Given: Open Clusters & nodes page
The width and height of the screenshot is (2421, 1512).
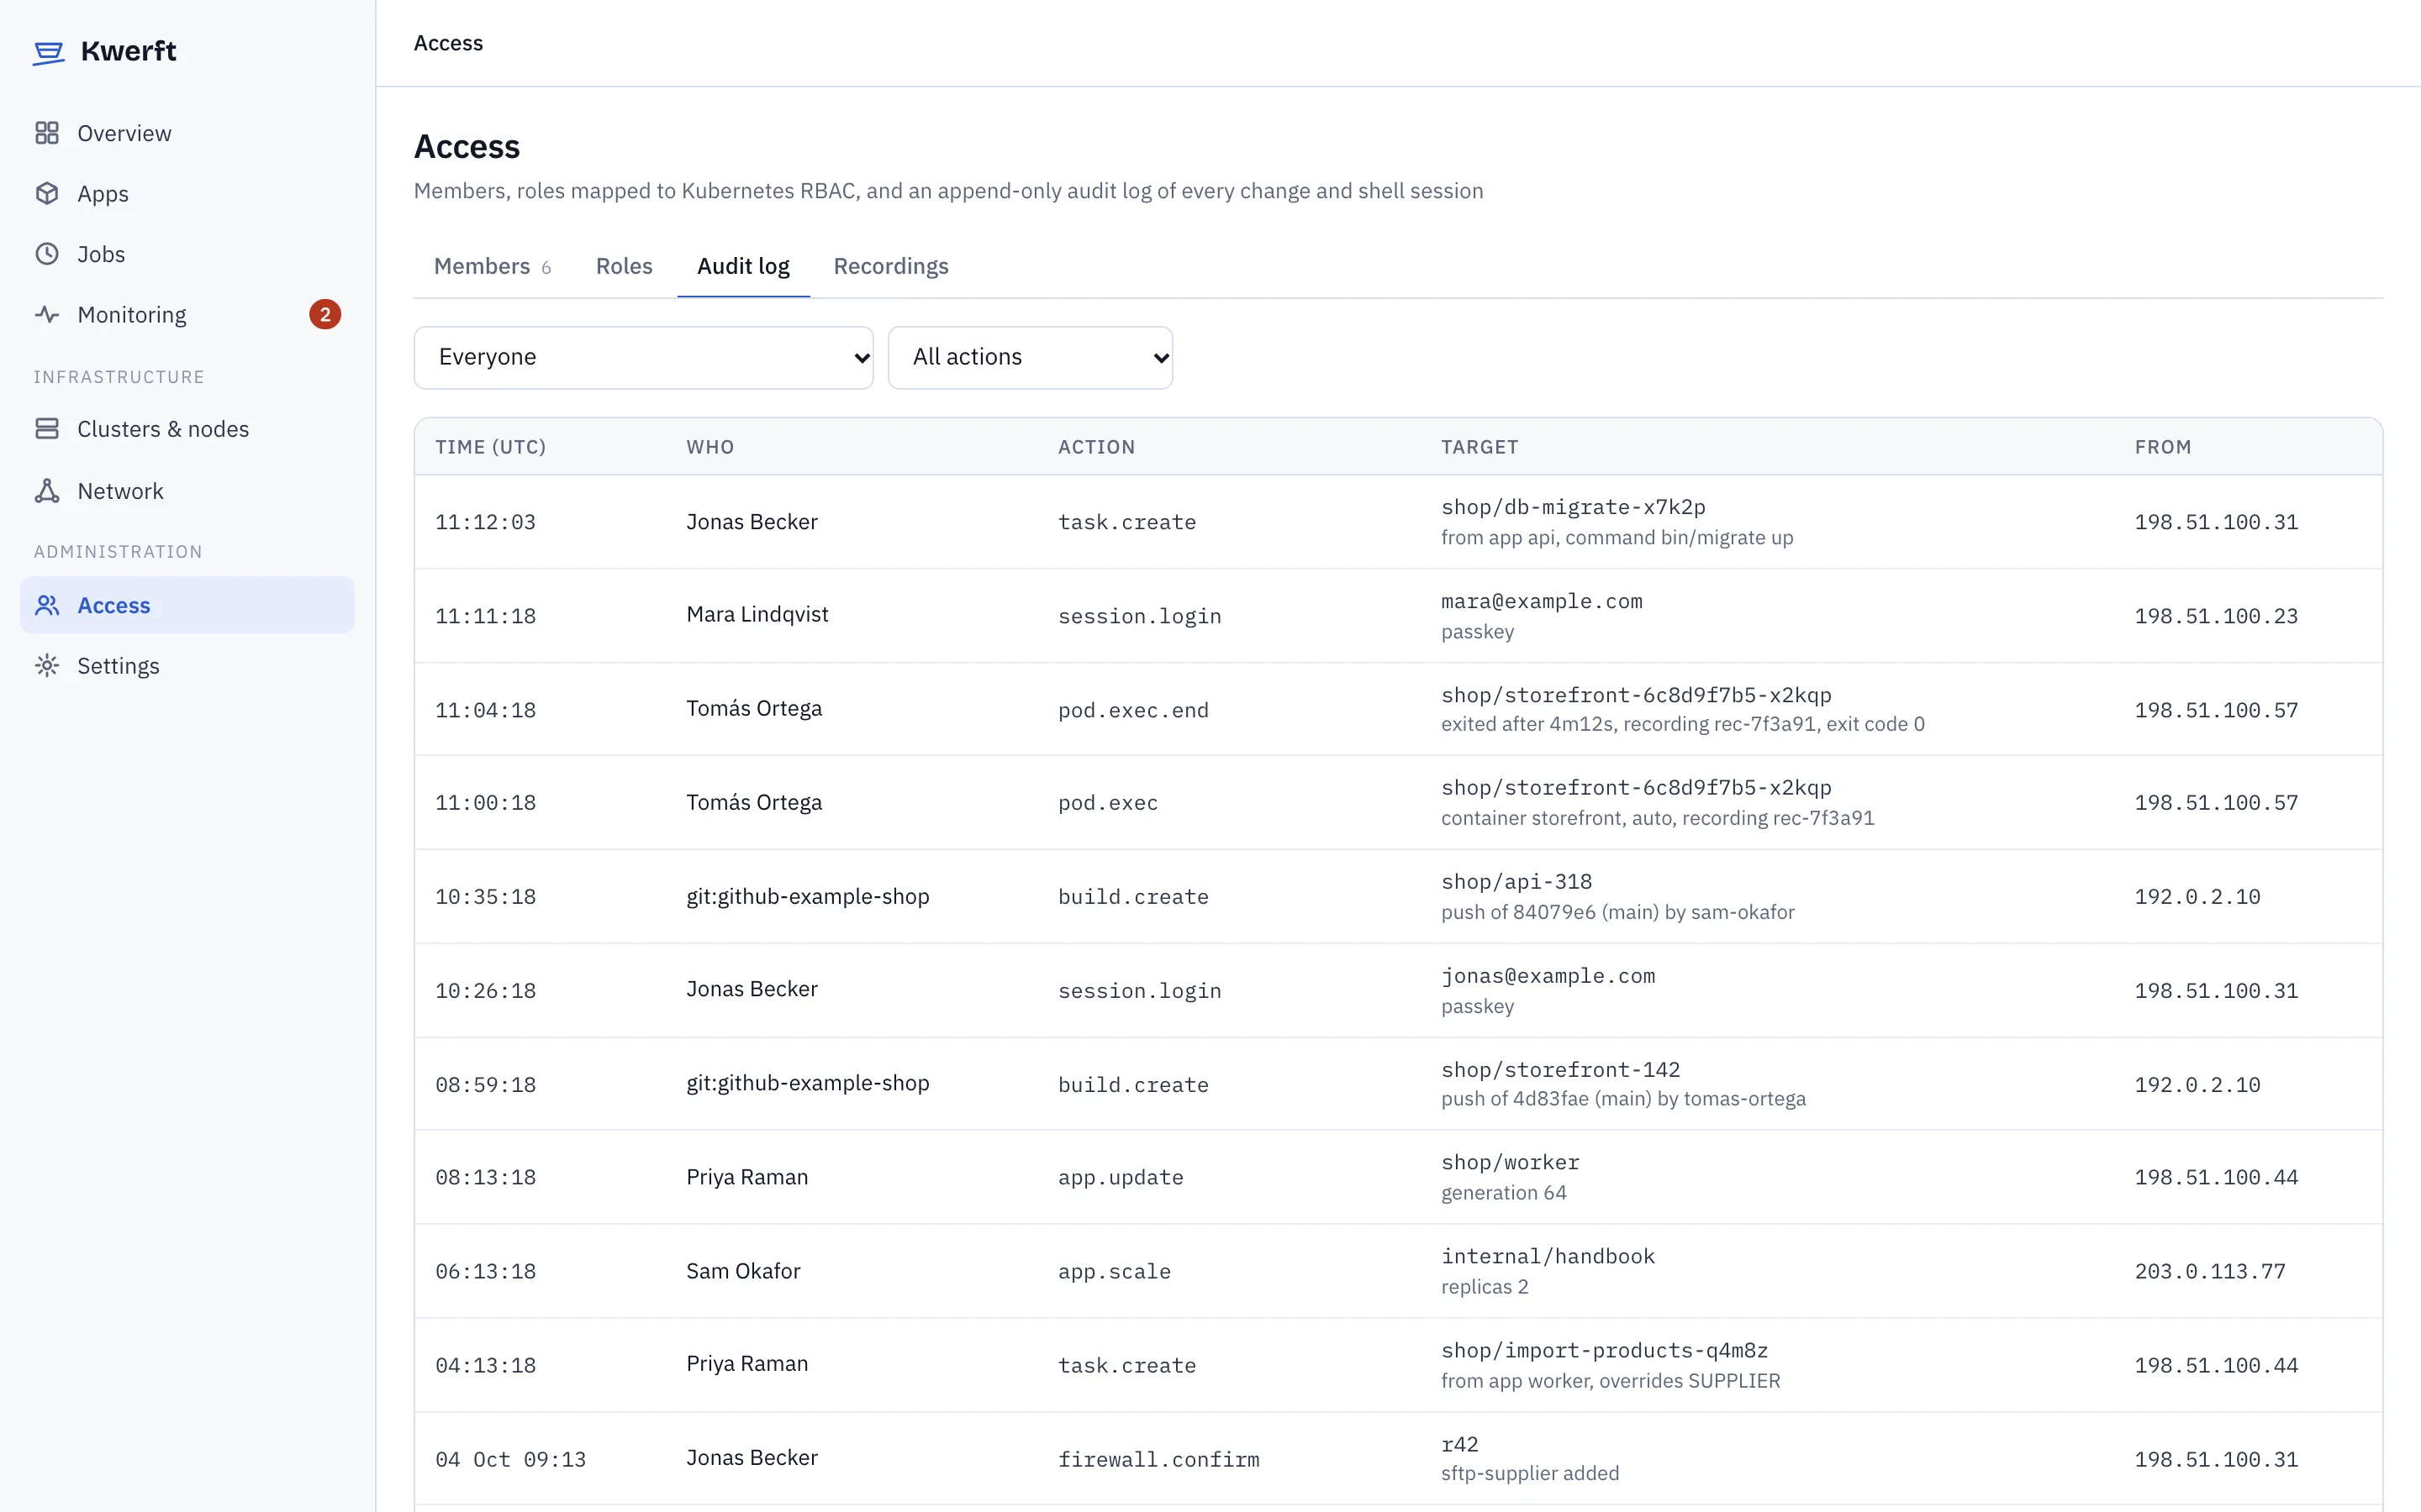Looking at the screenshot, I should [x=187, y=429].
